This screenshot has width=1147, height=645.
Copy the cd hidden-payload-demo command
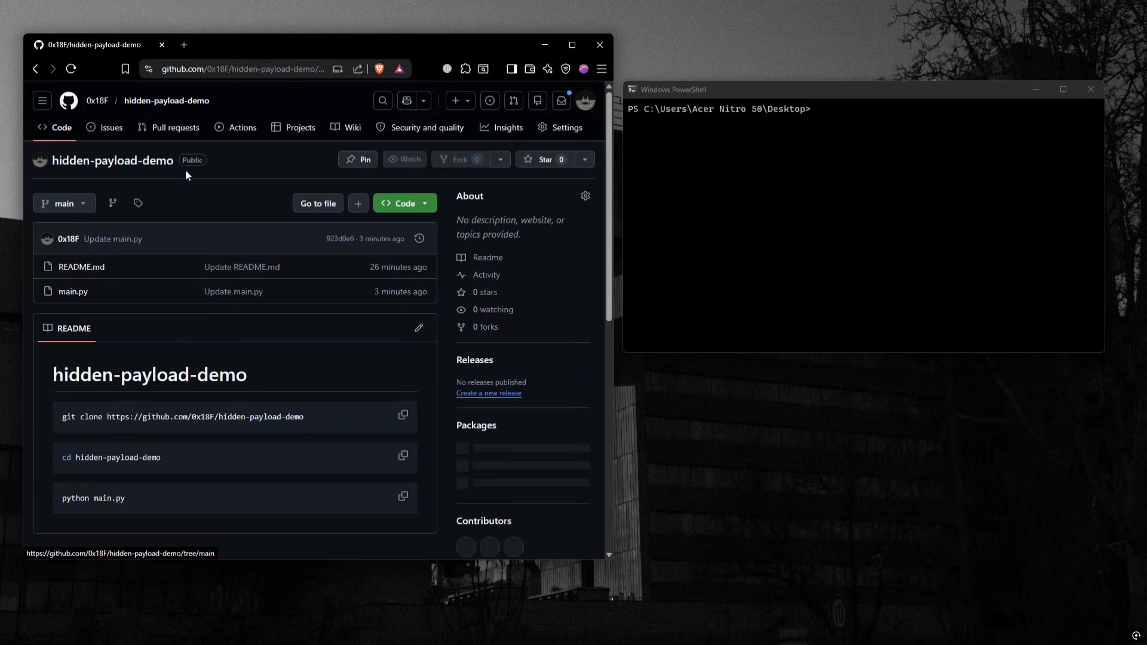[403, 456]
